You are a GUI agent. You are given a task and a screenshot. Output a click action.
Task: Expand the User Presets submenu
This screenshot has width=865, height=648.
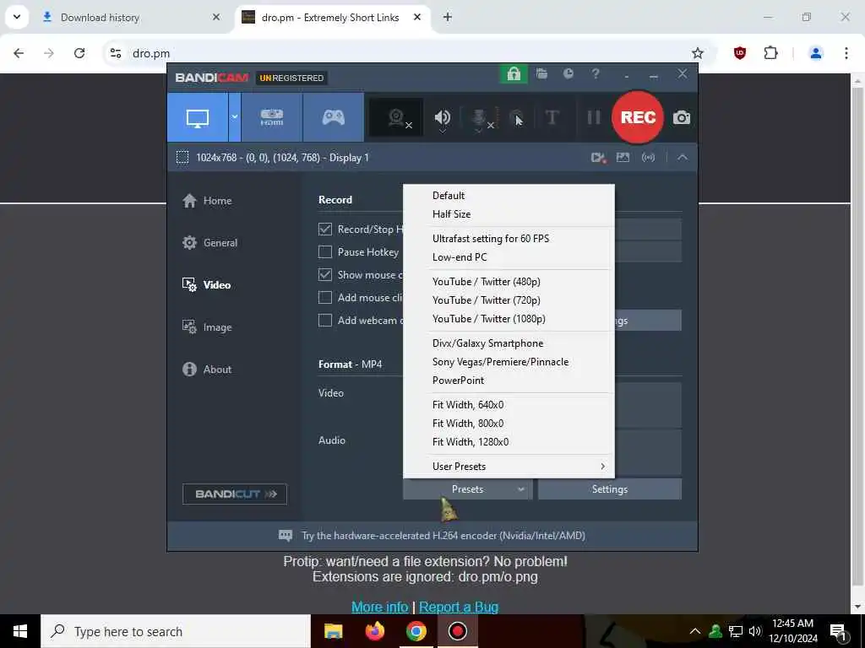click(x=509, y=467)
